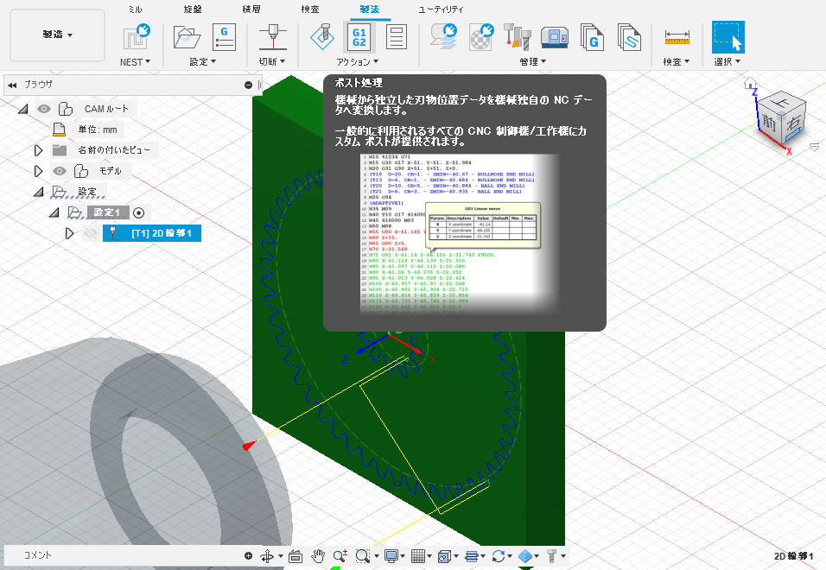
Task: Click the new setup folder icon
Action: 187,37
